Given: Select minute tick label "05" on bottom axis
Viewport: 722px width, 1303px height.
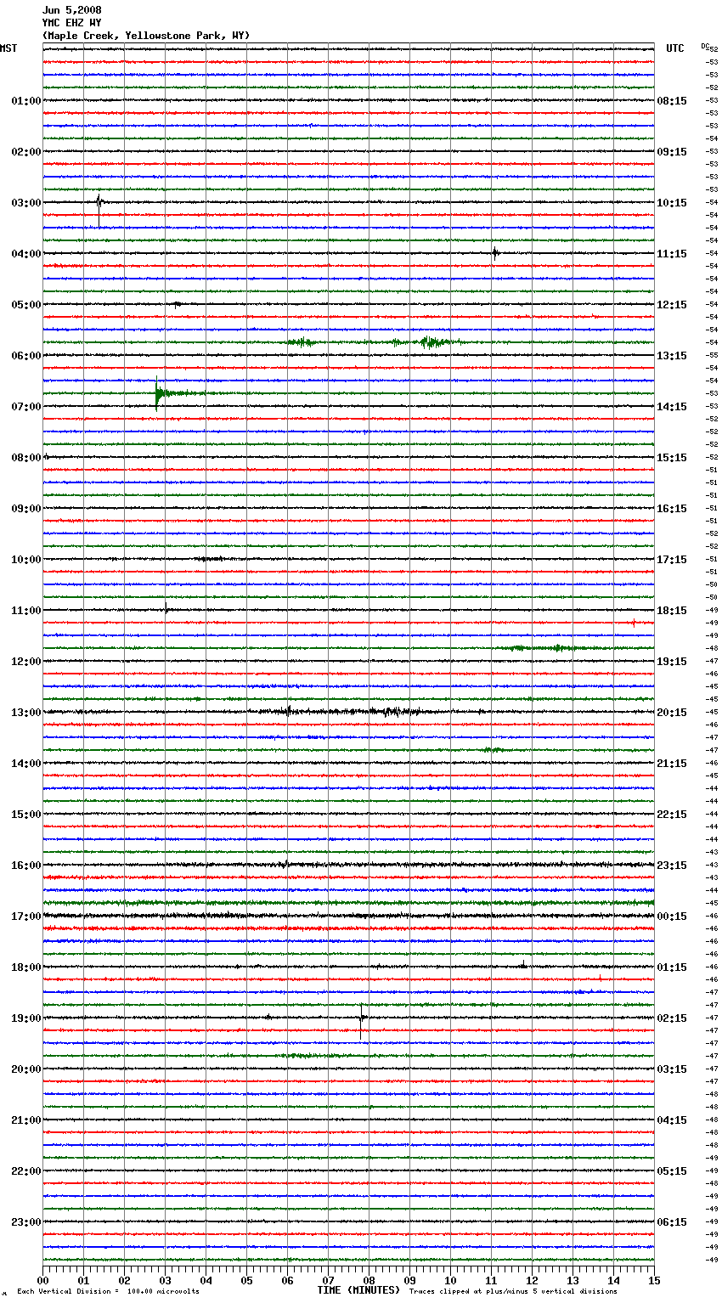Looking at the screenshot, I should [x=246, y=1280].
